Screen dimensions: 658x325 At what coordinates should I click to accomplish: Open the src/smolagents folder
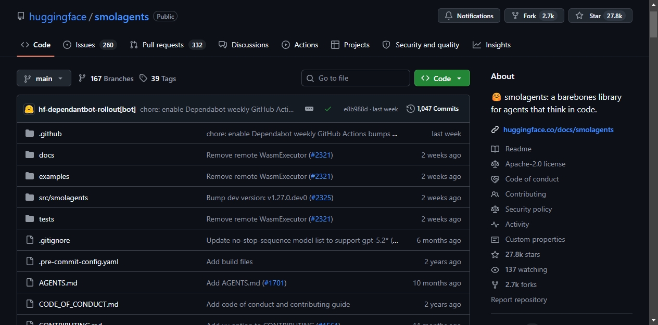click(x=64, y=198)
